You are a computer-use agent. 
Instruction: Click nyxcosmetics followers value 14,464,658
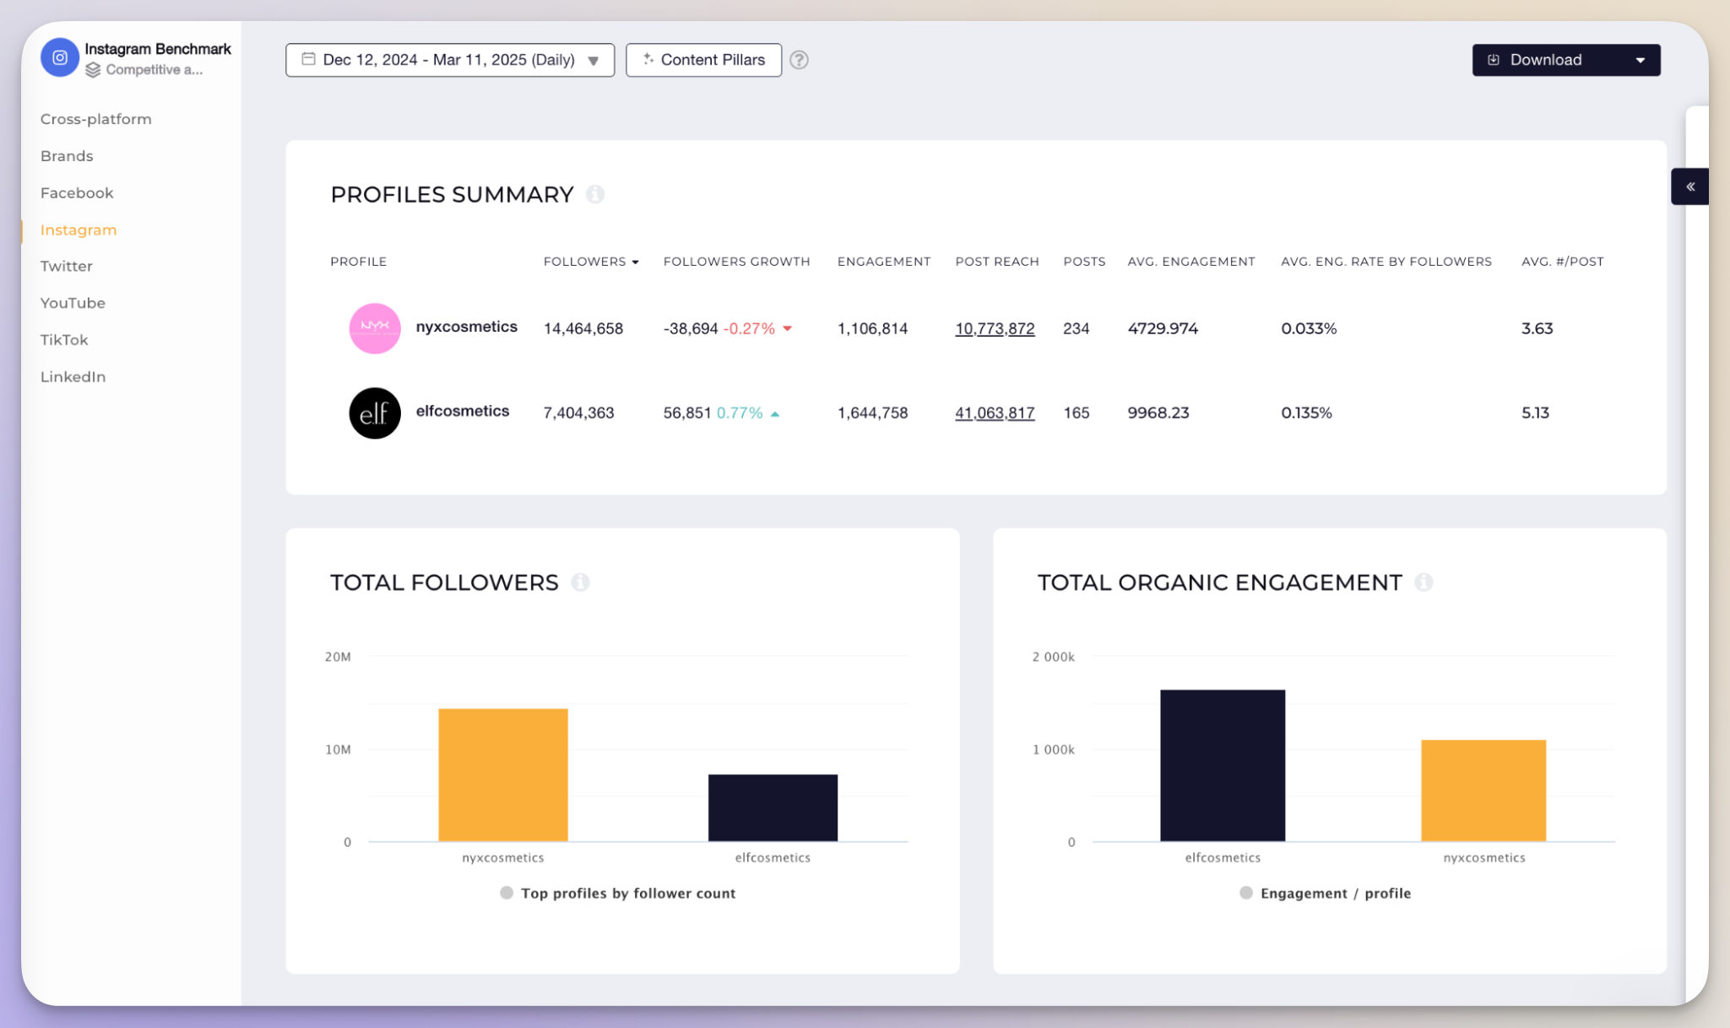tap(583, 328)
